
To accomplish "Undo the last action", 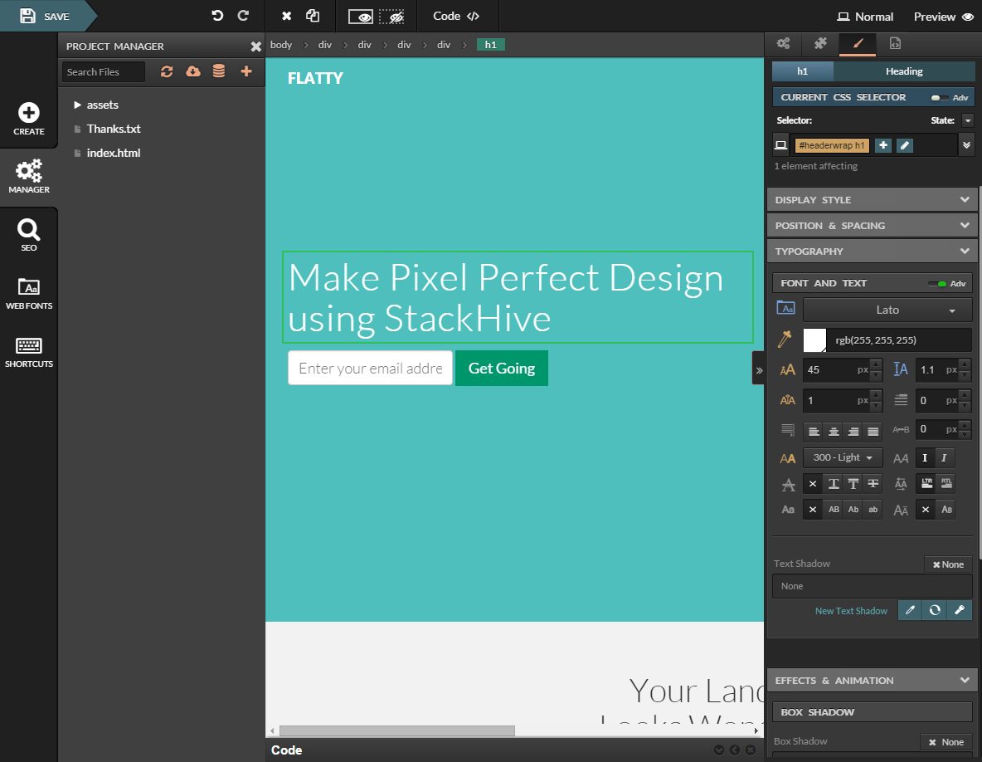I will (x=217, y=16).
